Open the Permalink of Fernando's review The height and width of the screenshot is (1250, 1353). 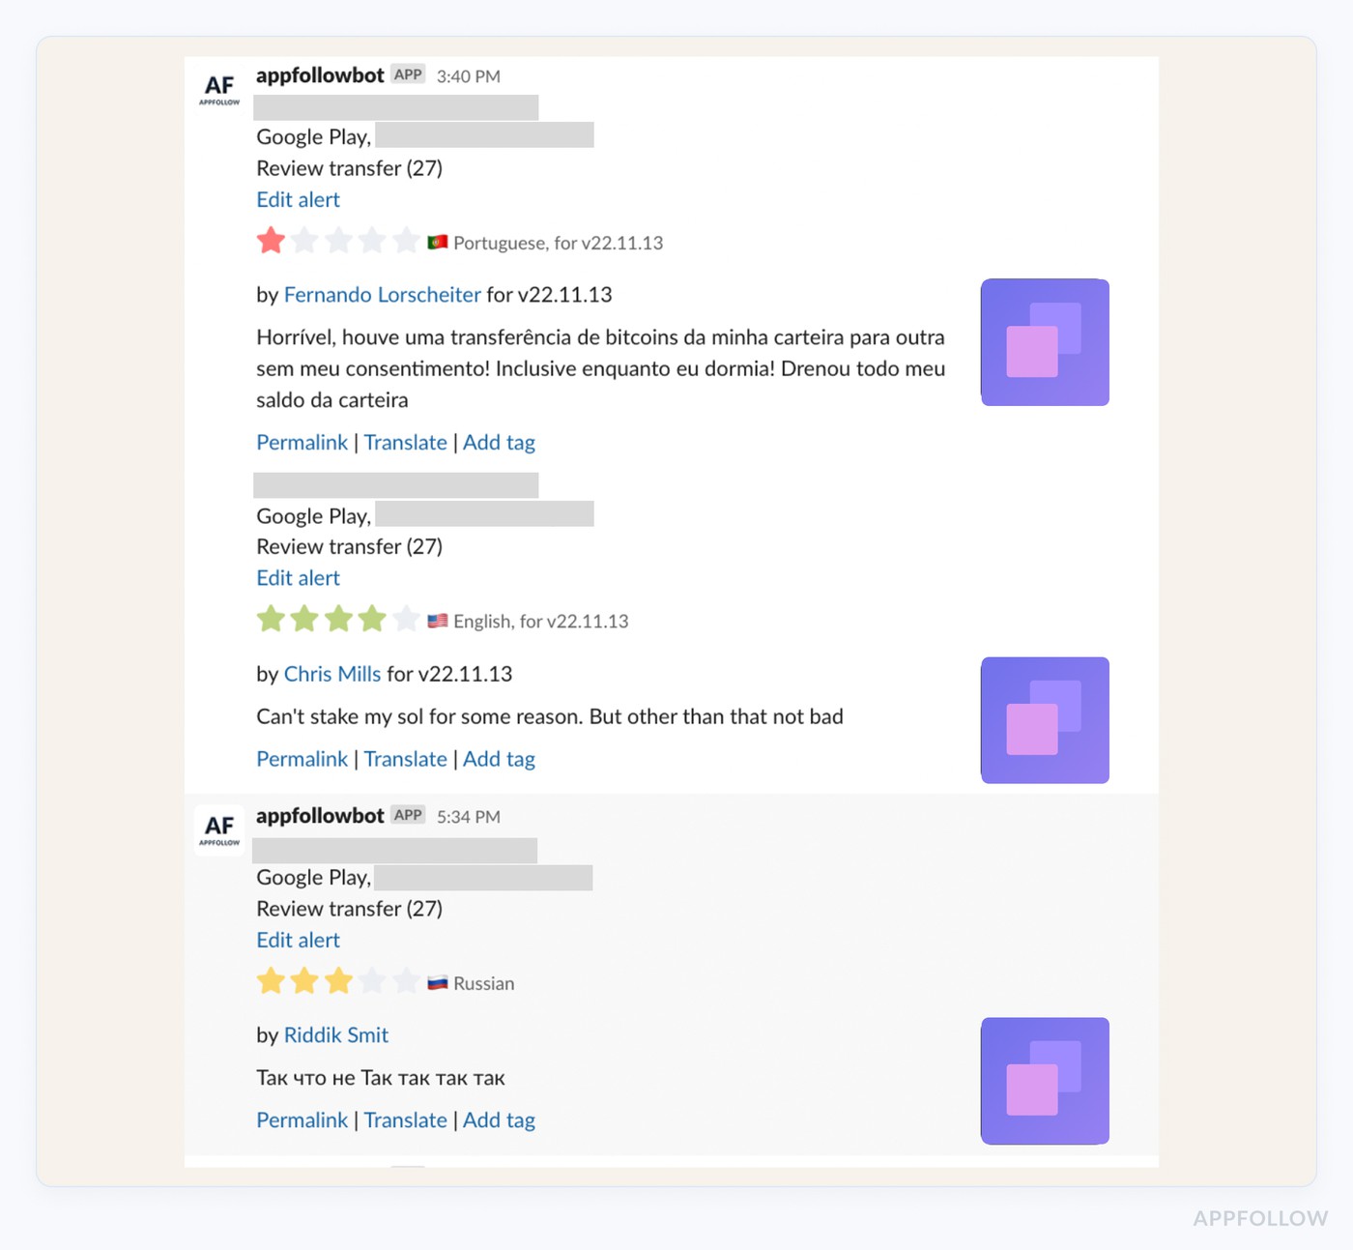tap(302, 442)
